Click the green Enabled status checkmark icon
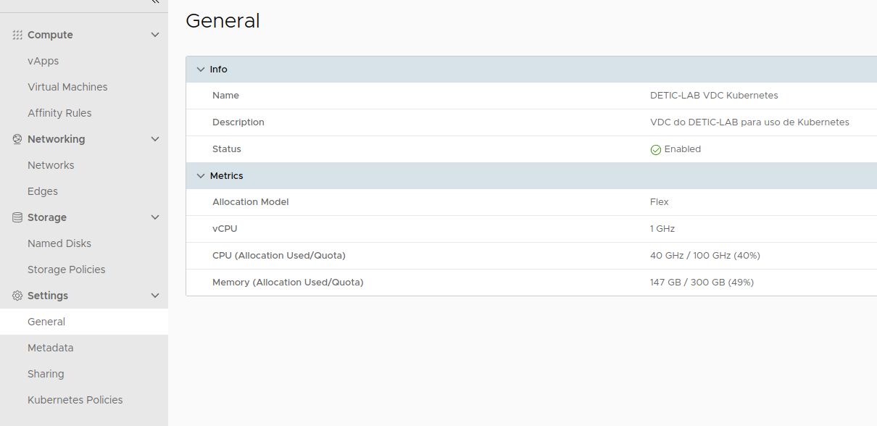 coord(655,150)
